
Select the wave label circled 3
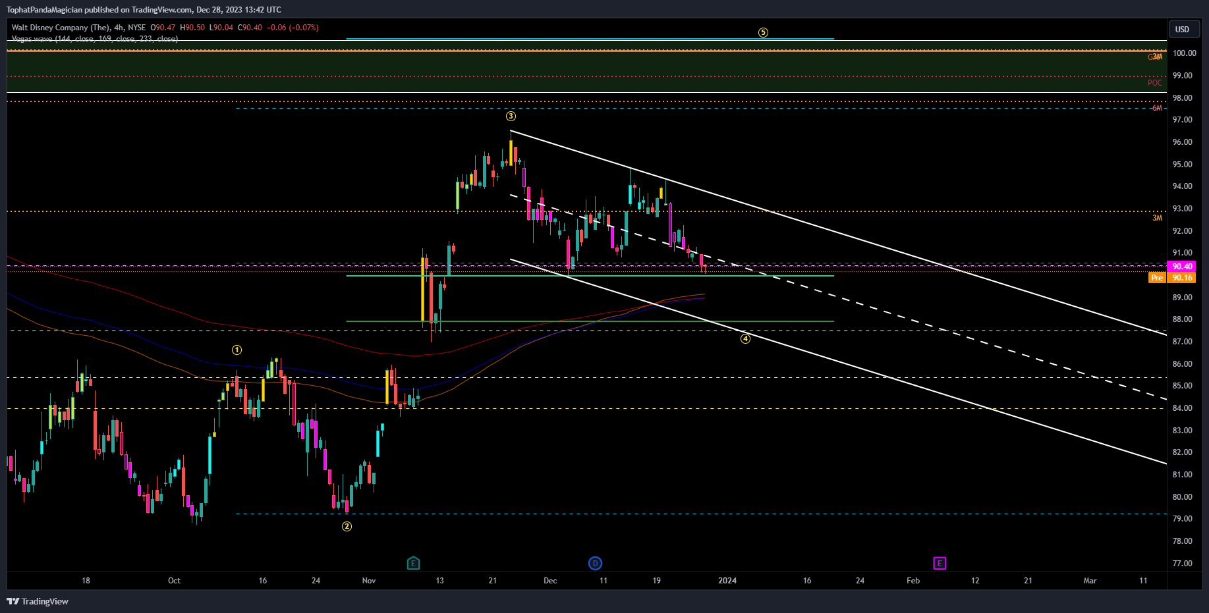click(x=511, y=117)
